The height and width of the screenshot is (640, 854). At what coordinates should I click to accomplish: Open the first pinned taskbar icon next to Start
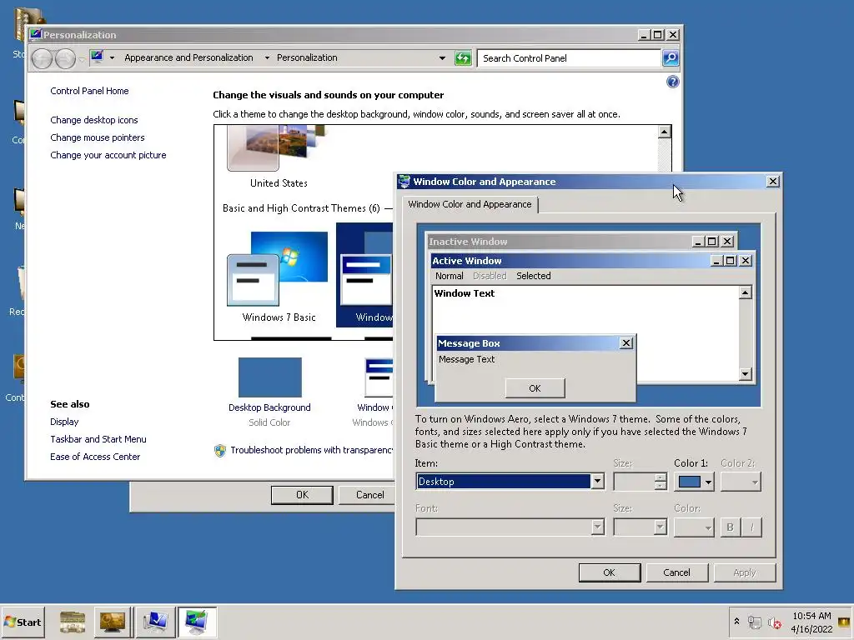(x=72, y=622)
